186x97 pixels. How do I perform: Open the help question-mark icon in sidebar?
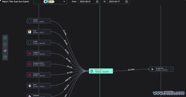coord(5,38)
